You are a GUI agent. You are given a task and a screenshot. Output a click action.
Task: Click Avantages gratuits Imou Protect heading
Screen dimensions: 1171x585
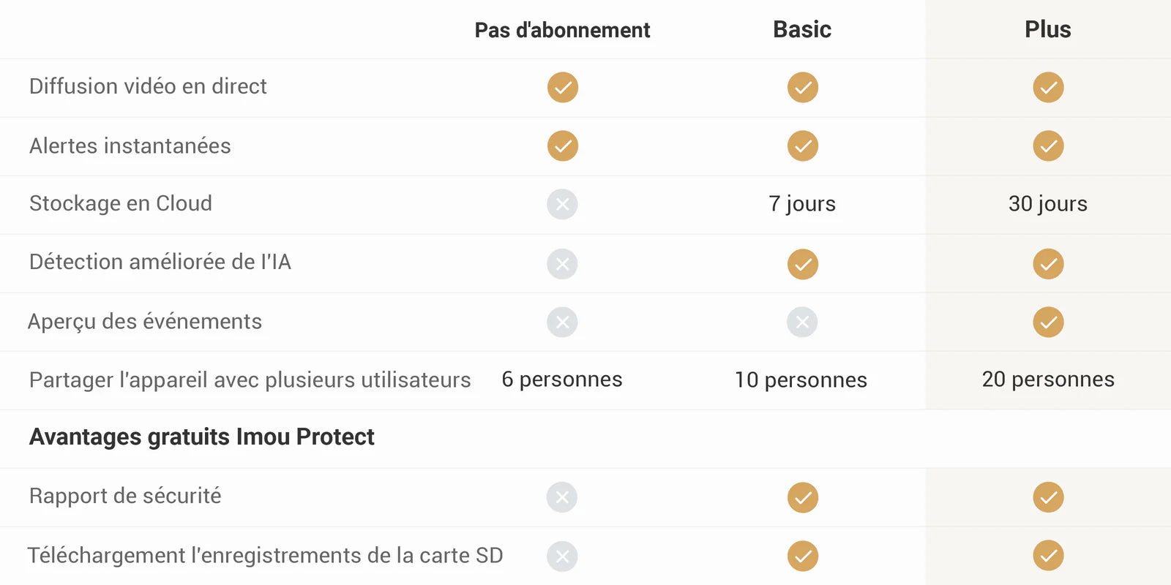[201, 437]
